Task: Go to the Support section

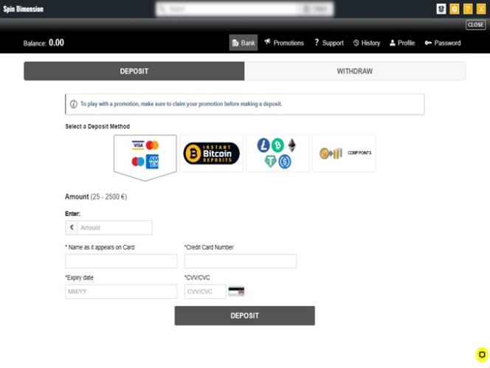Action: point(329,43)
